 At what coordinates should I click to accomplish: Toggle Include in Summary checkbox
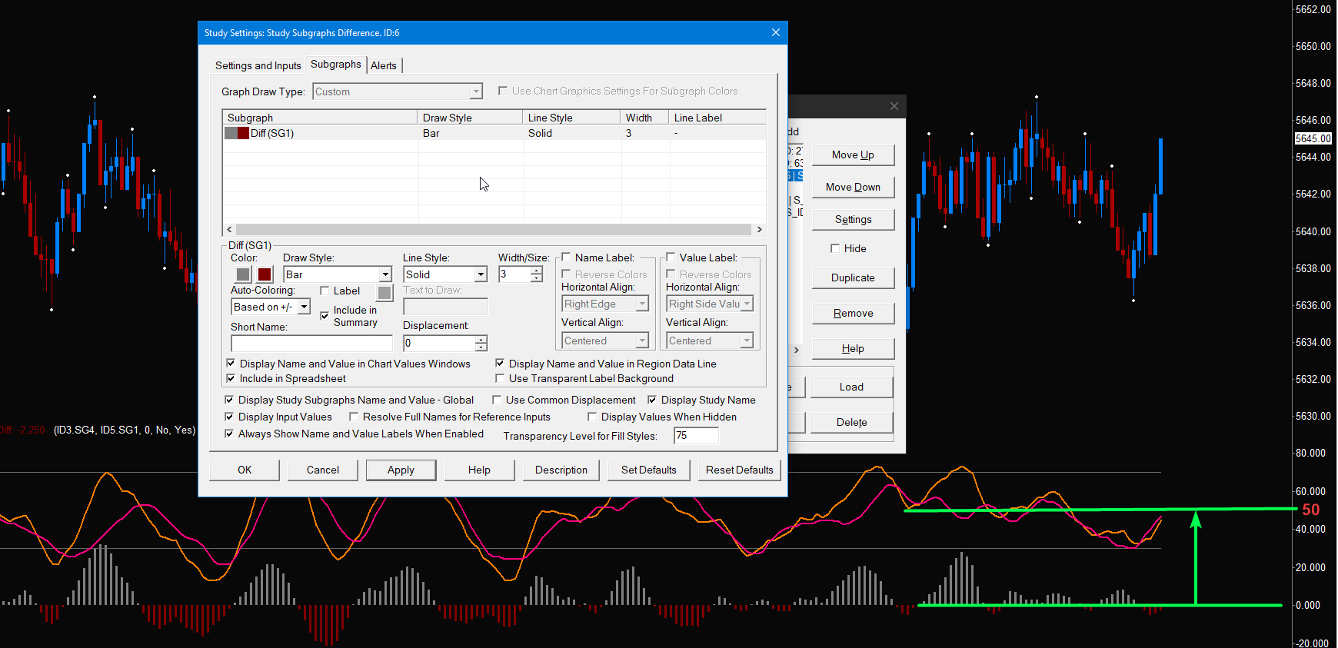coord(325,316)
